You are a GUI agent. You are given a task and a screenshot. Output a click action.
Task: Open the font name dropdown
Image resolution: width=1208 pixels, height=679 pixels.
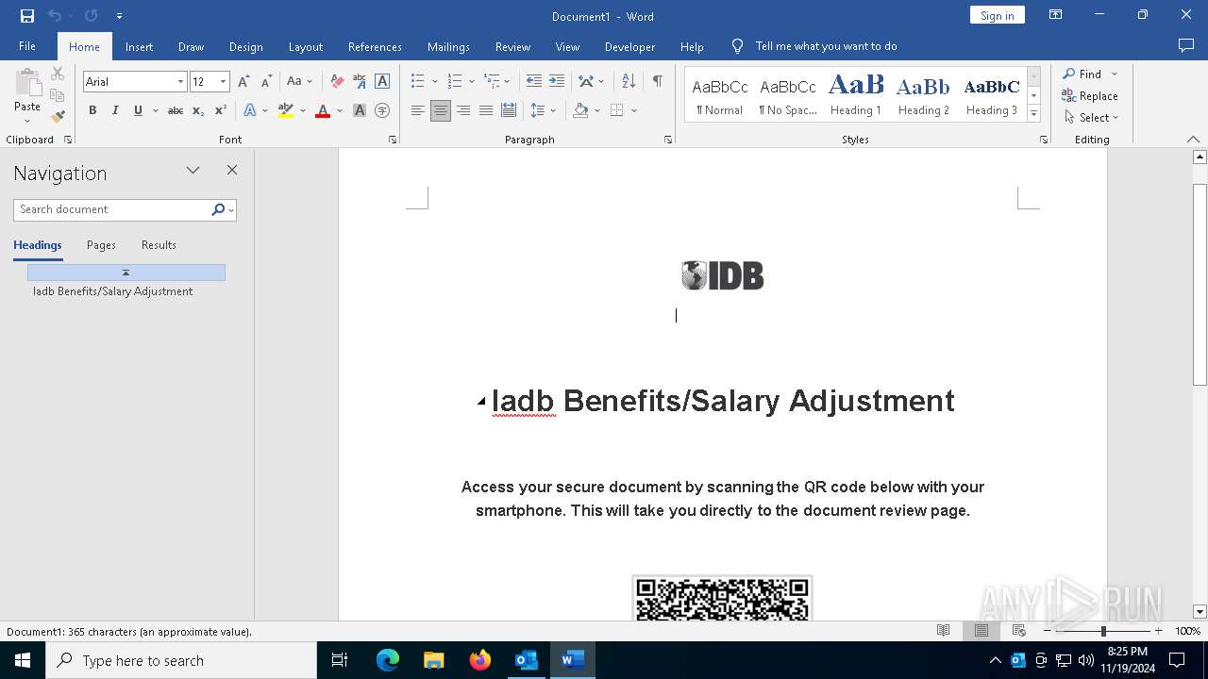[180, 82]
